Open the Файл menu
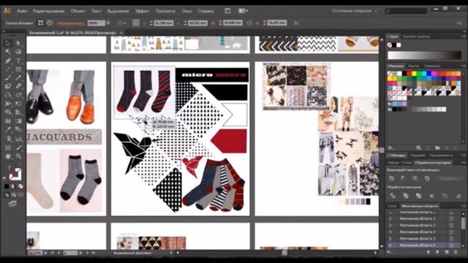Viewport: 468px width, 263px height. click(22, 11)
